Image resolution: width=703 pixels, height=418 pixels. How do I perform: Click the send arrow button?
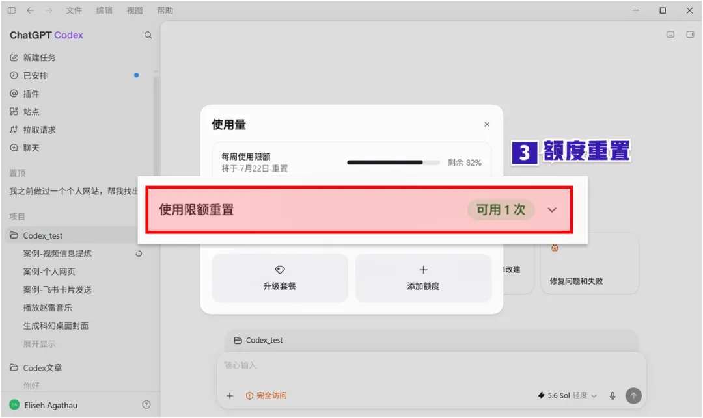pyautogui.click(x=633, y=396)
